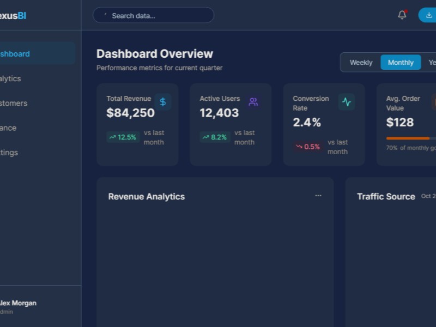436x327 pixels.
Task: Click the users icon on Active Users
Action: [253, 102]
